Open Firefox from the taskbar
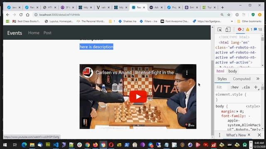266x149 pixels. click(x=95, y=145)
